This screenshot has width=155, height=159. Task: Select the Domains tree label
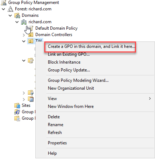pyautogui.click(x=30, y=15)
